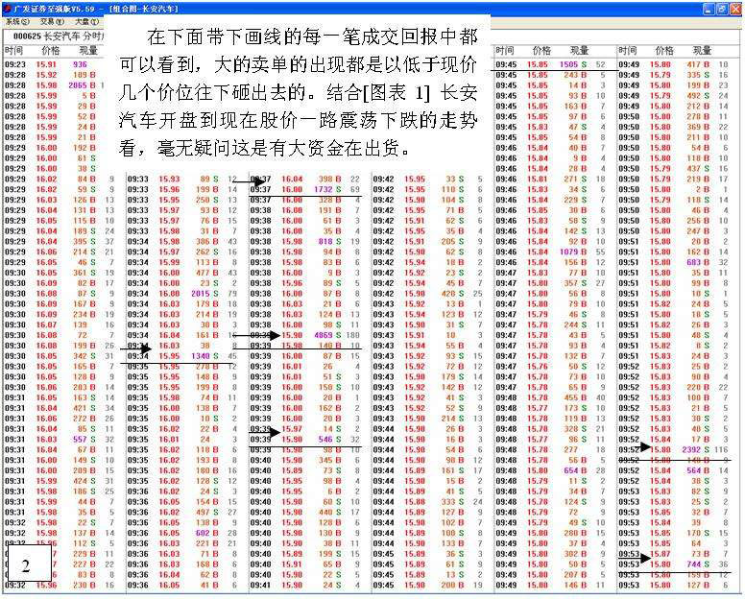Click the 361 S volume at 09:30
745x600 pixels.
[84, 273]
